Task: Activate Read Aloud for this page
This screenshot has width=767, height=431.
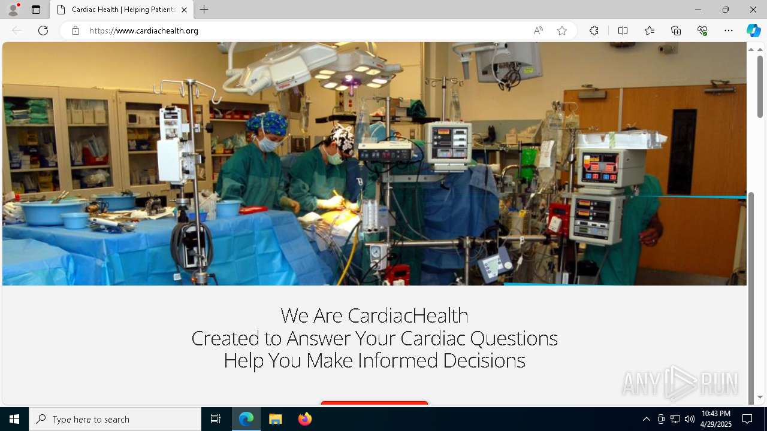Action: point(538,31)
